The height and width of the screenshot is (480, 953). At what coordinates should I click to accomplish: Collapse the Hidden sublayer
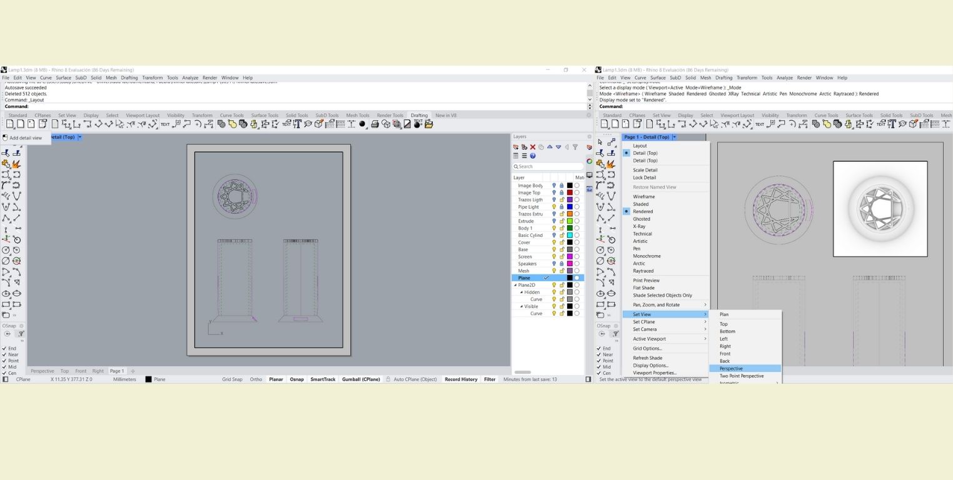522,292
